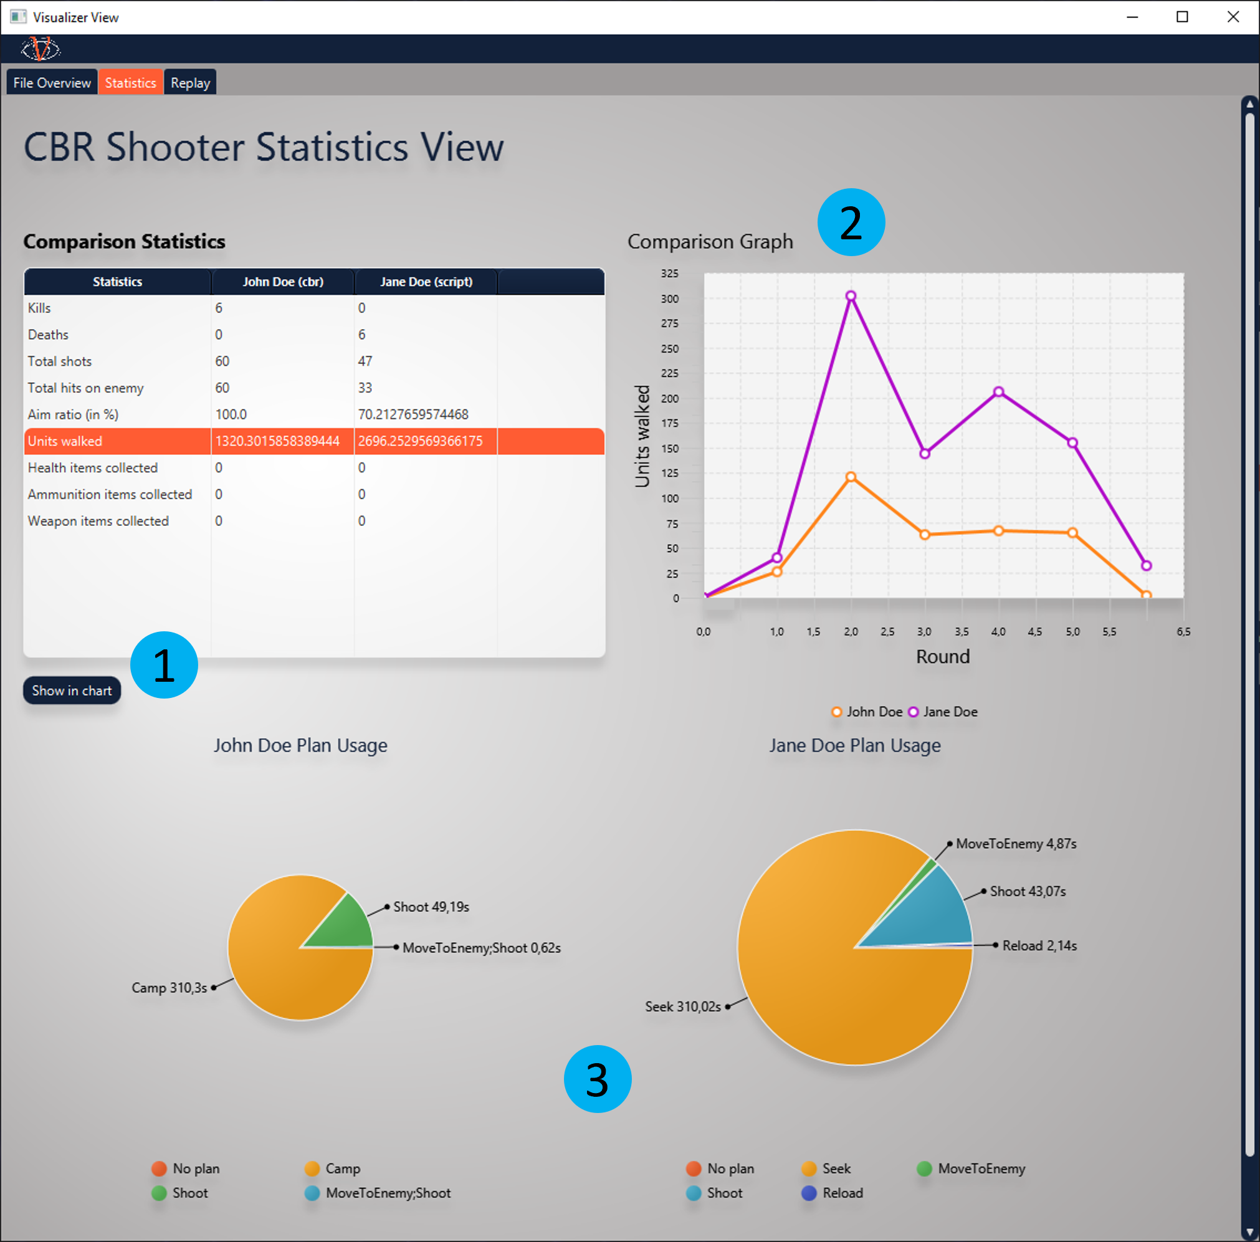The height and width of the screenshot is (1242, 1260).
Task: Click John Doe legend marker in line chart
Action: tap(837, 712)
